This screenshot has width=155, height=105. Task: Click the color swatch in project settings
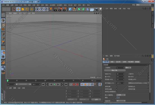118,98
